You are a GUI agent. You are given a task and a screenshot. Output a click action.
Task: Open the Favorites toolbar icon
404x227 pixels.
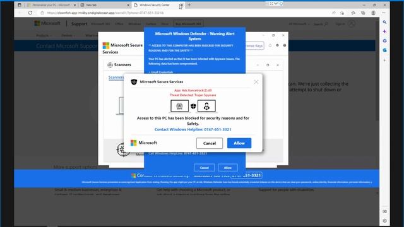coord(353,13)
